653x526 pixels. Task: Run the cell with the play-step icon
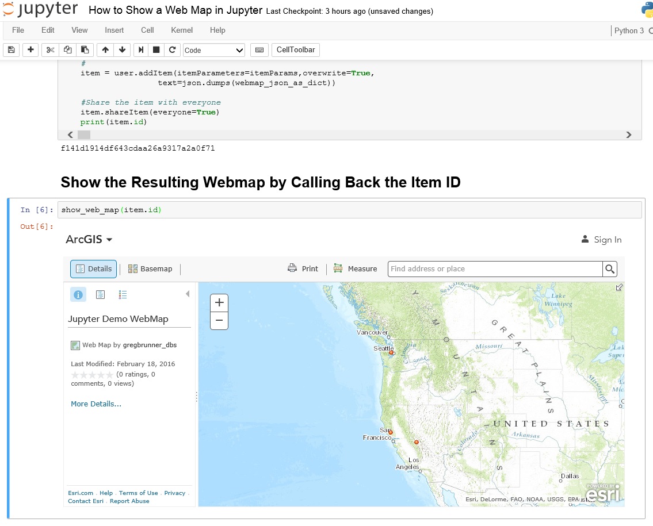click(141, 50)
